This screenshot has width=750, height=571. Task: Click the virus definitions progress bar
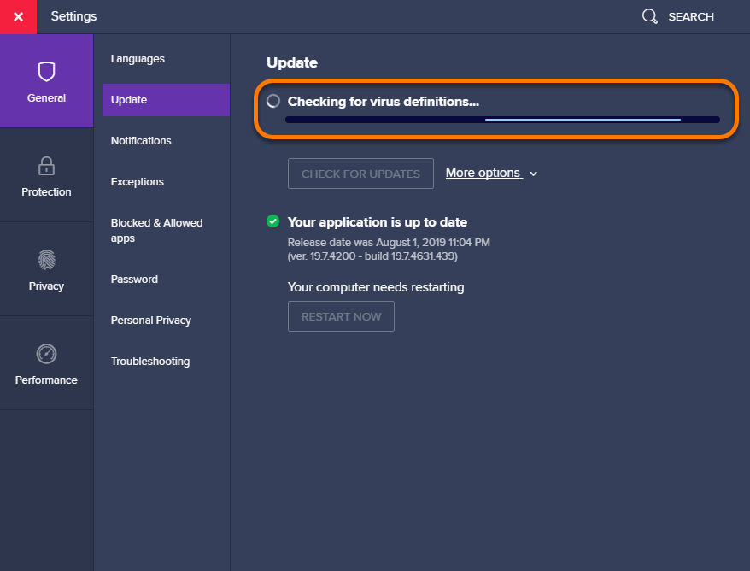coord(502,120)
